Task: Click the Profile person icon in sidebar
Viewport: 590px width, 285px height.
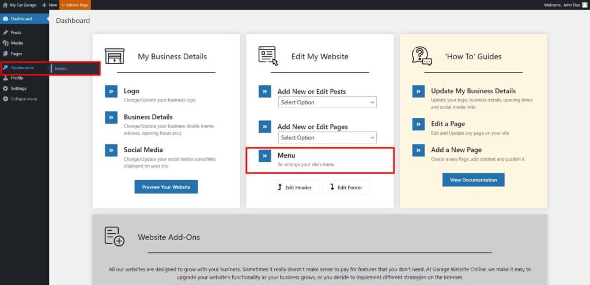Action: (x=5, y=78)
